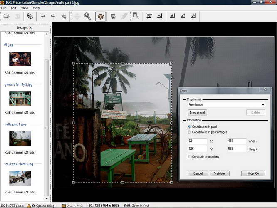
Task: Click the bottom-right crop selection handle
Action: point(171,182)
